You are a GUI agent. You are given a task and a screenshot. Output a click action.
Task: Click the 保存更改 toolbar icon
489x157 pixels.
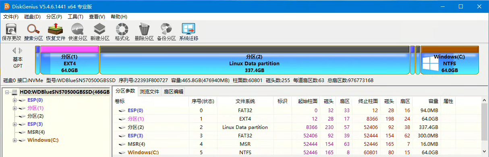11,32
